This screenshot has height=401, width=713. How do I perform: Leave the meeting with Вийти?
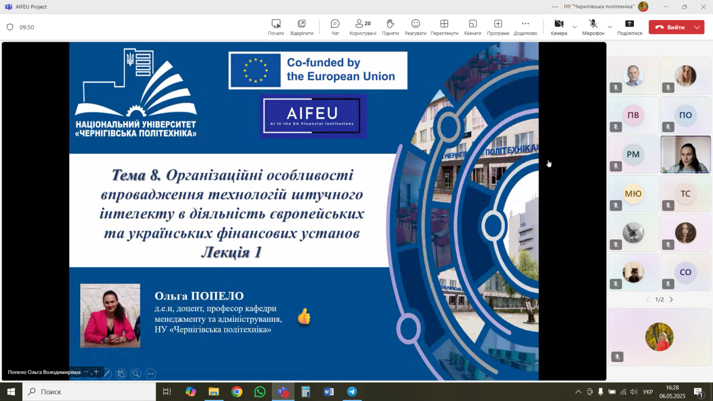tap(670, 27)
